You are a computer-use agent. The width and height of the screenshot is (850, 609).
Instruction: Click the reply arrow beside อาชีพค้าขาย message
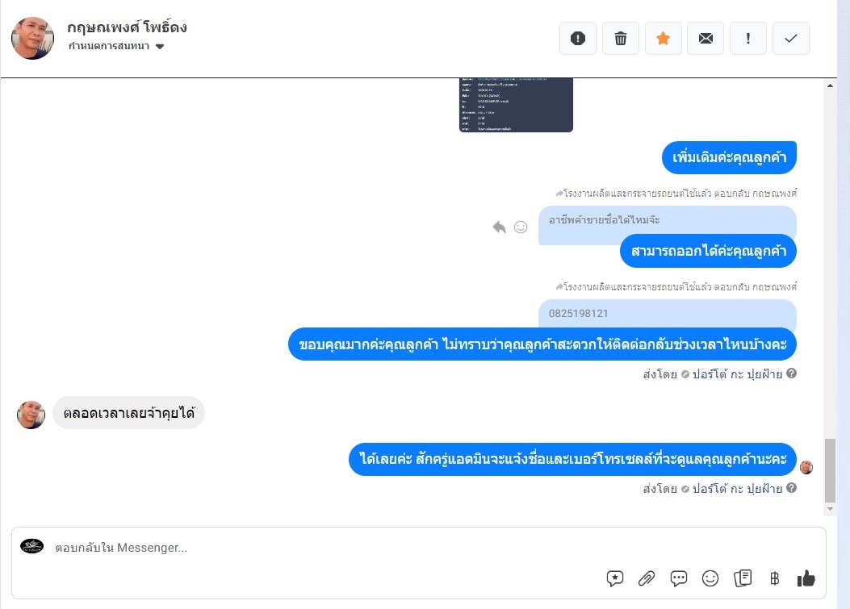tap(500, 227)
